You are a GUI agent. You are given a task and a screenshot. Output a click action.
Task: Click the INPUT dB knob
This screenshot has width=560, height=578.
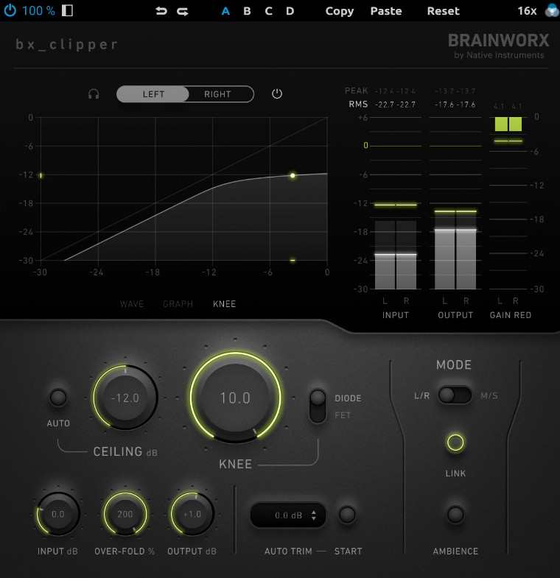pos(58,514)
